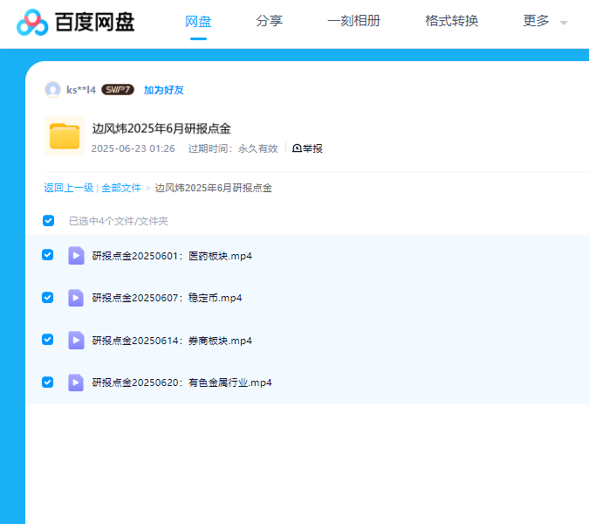Screen dimensions: 589x524
Task: Click the yellow shared folder icon
Action: click(65, 136)
